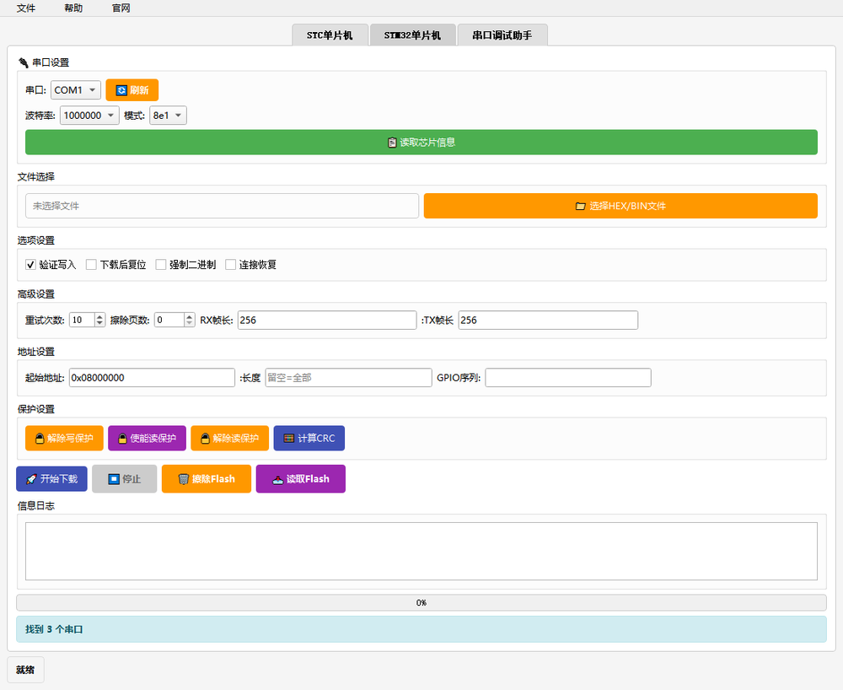
Task: Enable the 下载后复位 checkbox
Action: click(x=92, y=265)
